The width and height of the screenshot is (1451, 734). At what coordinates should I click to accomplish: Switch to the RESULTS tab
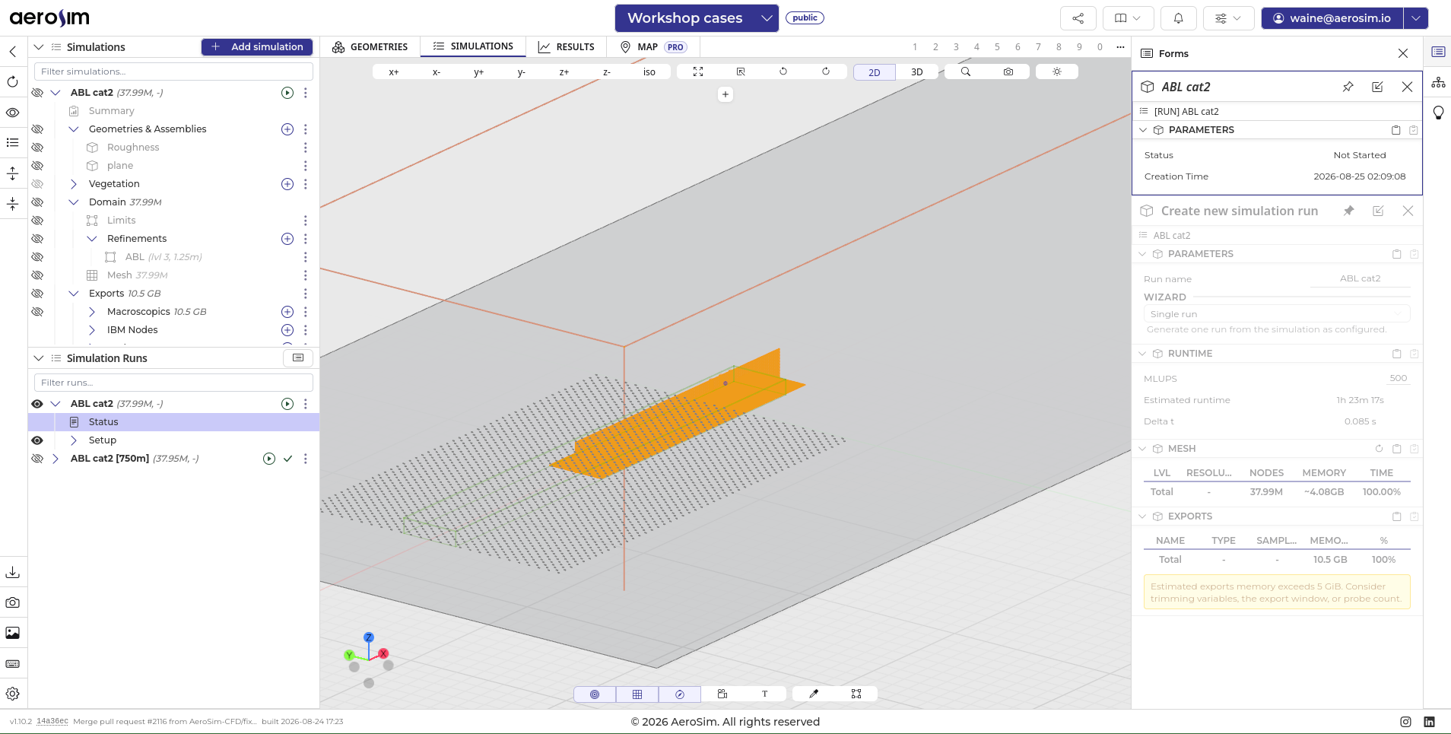click(x=566, y=47)
